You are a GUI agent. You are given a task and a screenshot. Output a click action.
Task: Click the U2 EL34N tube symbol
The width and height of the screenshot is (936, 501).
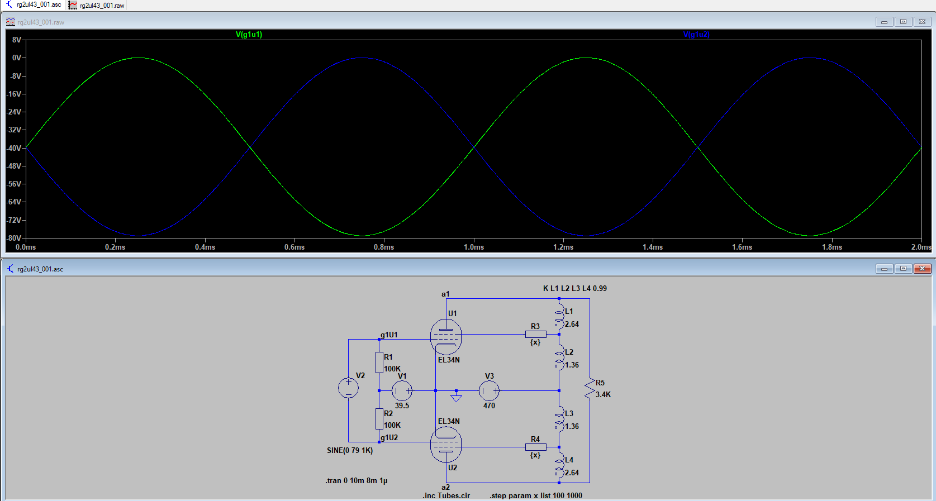point(446,445)
